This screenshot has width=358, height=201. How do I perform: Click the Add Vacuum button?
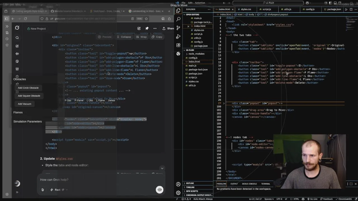(x=25, y=104)
